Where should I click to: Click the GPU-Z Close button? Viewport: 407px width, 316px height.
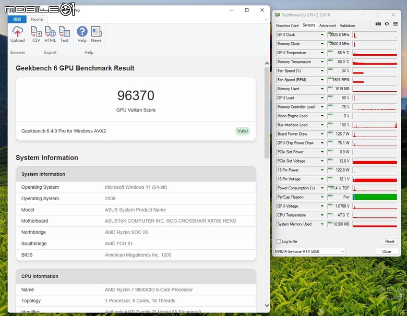[x=387, y=251]
